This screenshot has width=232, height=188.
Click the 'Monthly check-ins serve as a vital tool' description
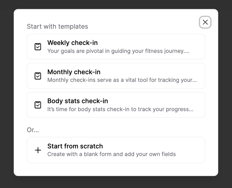[122, 80]
